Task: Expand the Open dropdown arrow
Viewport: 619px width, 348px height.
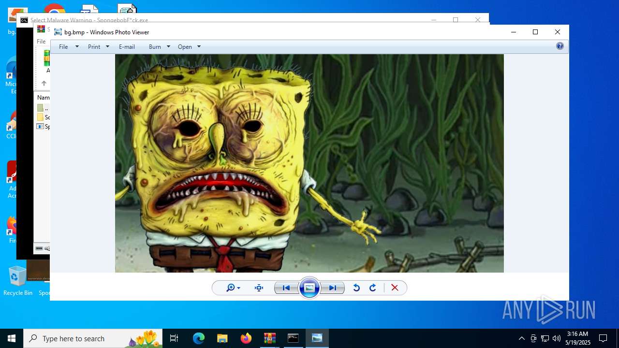Action: pyautogui.click(x=199, y=47)
